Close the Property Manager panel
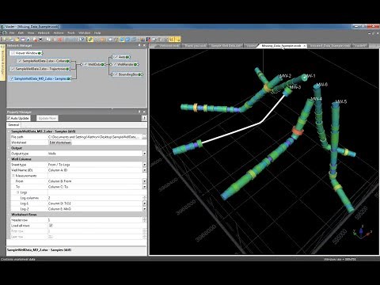Viewport: 380px width, 285px height. pyautogui.click(x=144, y=112)
